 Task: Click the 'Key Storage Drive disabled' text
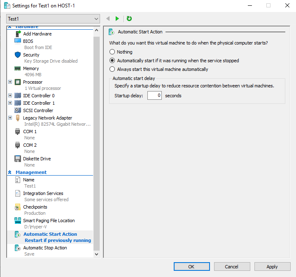(51, 61)
